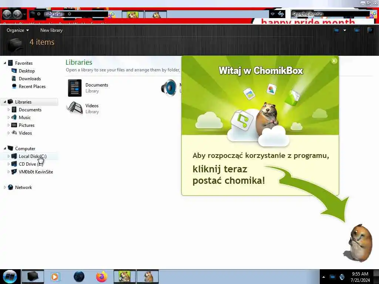The height and width of the screenshot is (284, 379).
Task: Click the volume tray icon
Action: coord(342,277)
